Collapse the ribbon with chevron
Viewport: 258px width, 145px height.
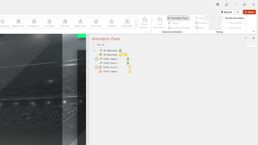pos(254,31)
